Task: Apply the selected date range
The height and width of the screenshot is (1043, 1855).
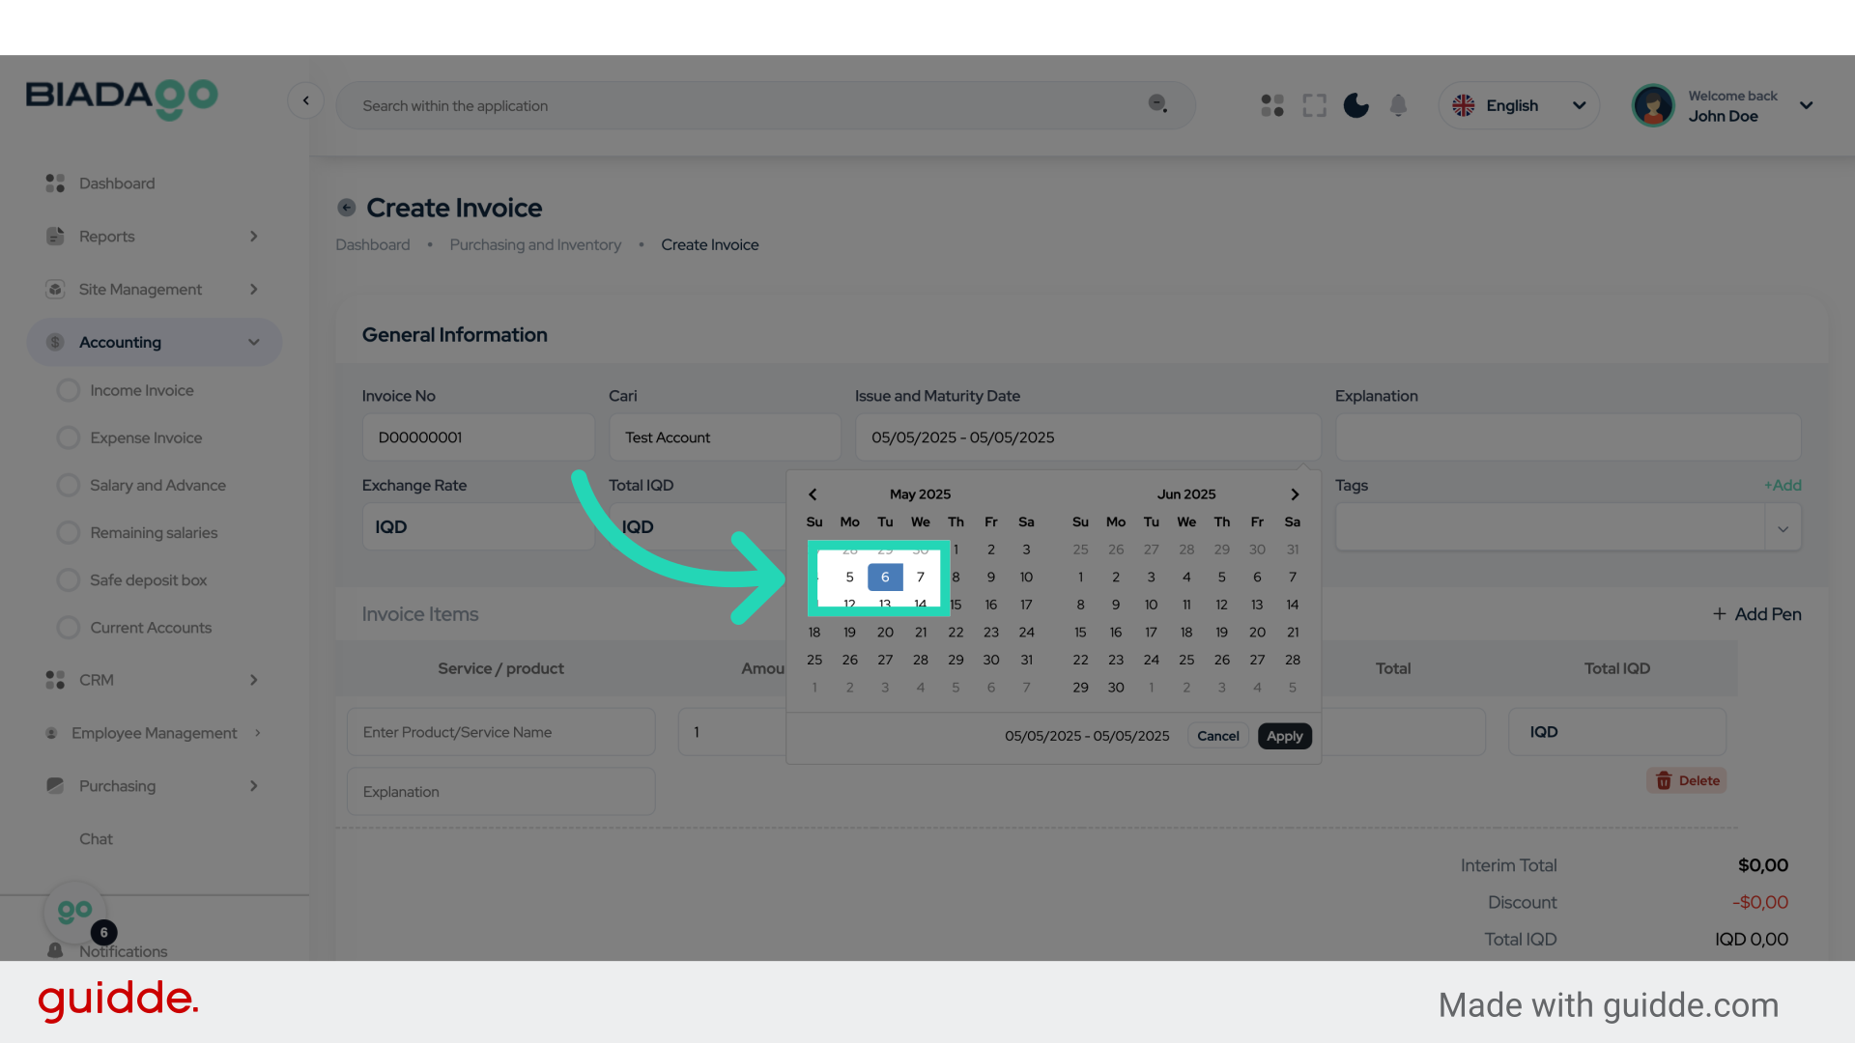Action: pos(1284,736)
